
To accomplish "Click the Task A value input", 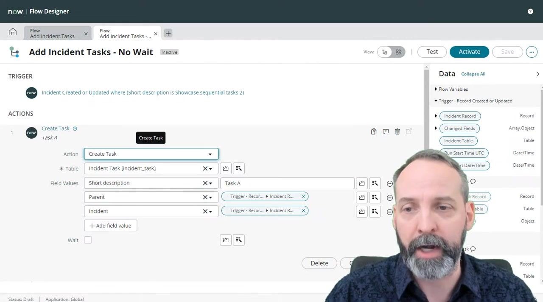I will (287, 183).
